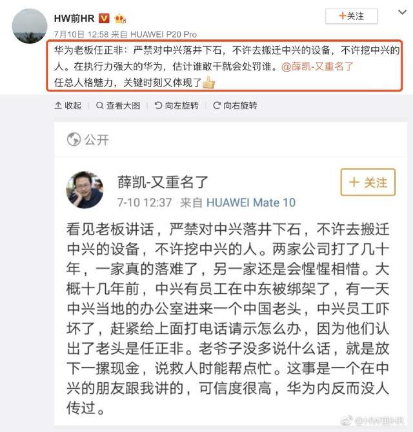Rotate image left with 向左旋转
413x432 pixels.
coord(176,106)
